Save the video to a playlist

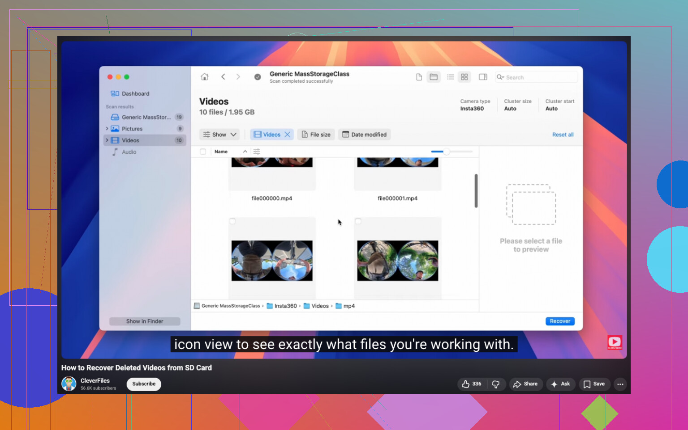[x=594, y=384]
